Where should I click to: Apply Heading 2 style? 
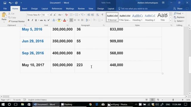click(150, 17)
